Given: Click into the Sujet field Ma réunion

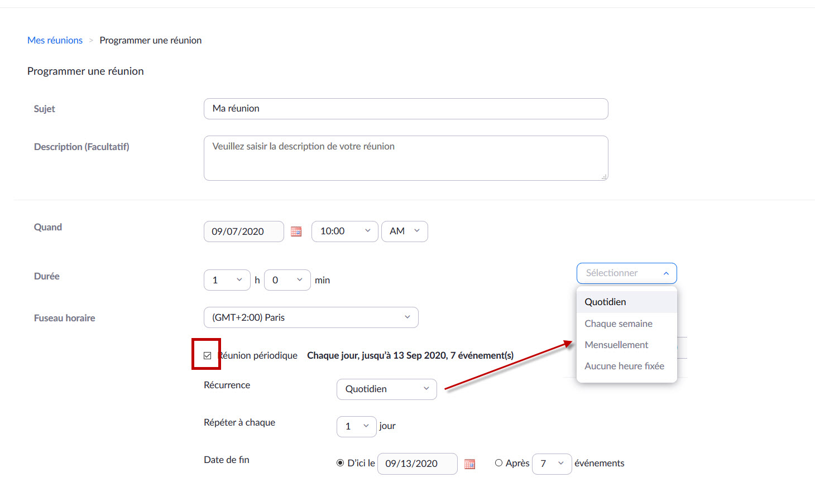Looking at the screenshot, I should (x=406, y=109).
